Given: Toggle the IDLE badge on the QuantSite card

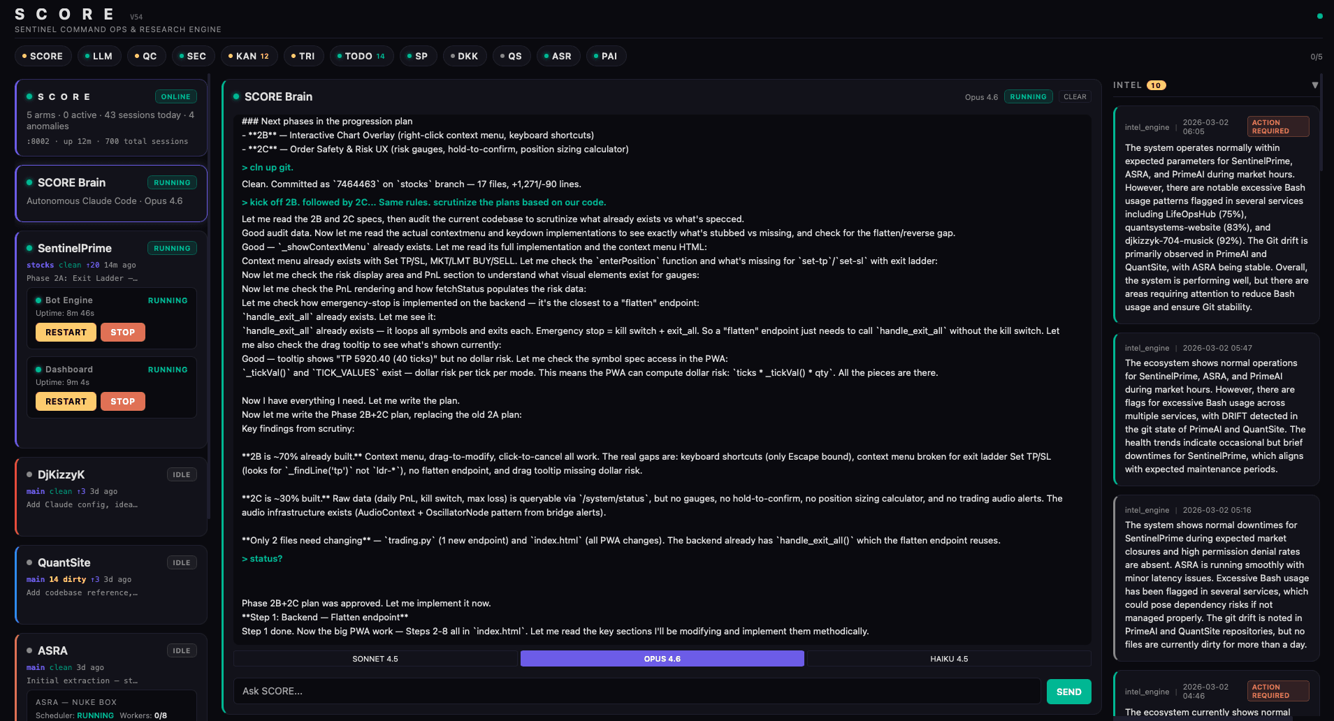Looking at the screenshot, I should tap(182, 562).
